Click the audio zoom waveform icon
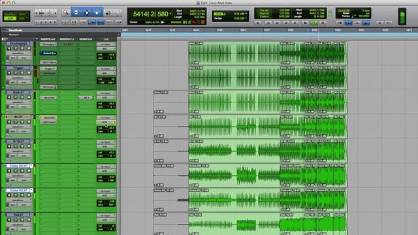 [42, 13]
